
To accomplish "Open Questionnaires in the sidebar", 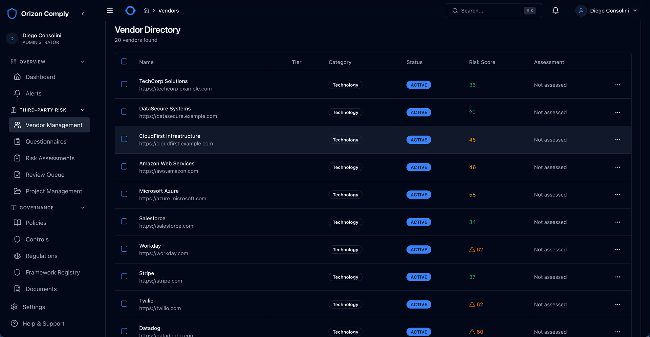I will click(x=46, y=141).
